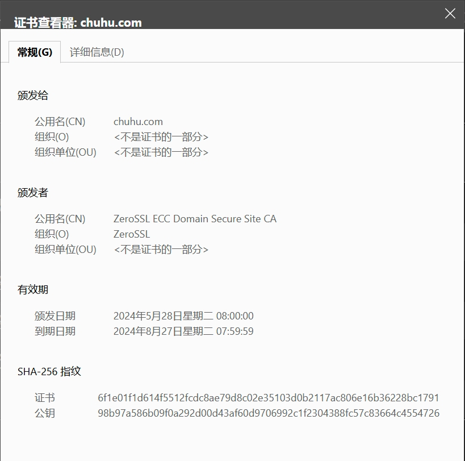Click the 颁发给 section heading
Viewport: 465px width, 461px height.
(x=32, y=95)
